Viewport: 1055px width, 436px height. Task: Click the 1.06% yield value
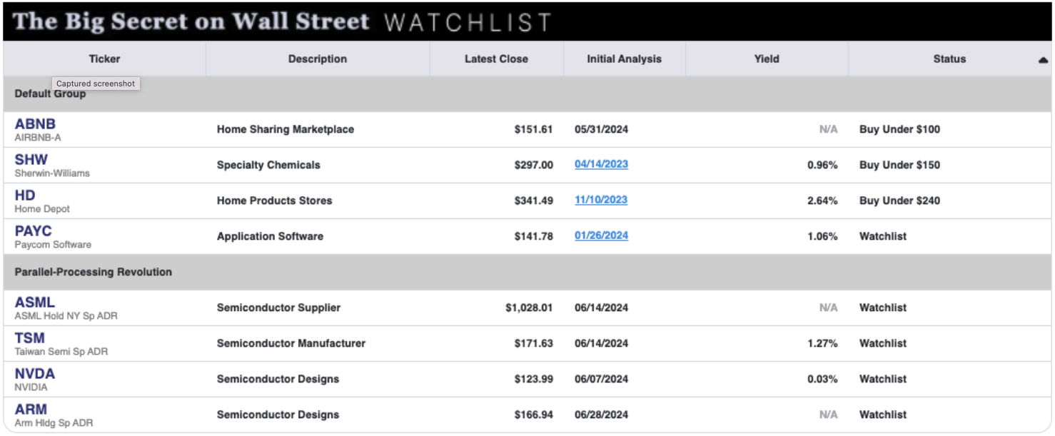[822, 236]
